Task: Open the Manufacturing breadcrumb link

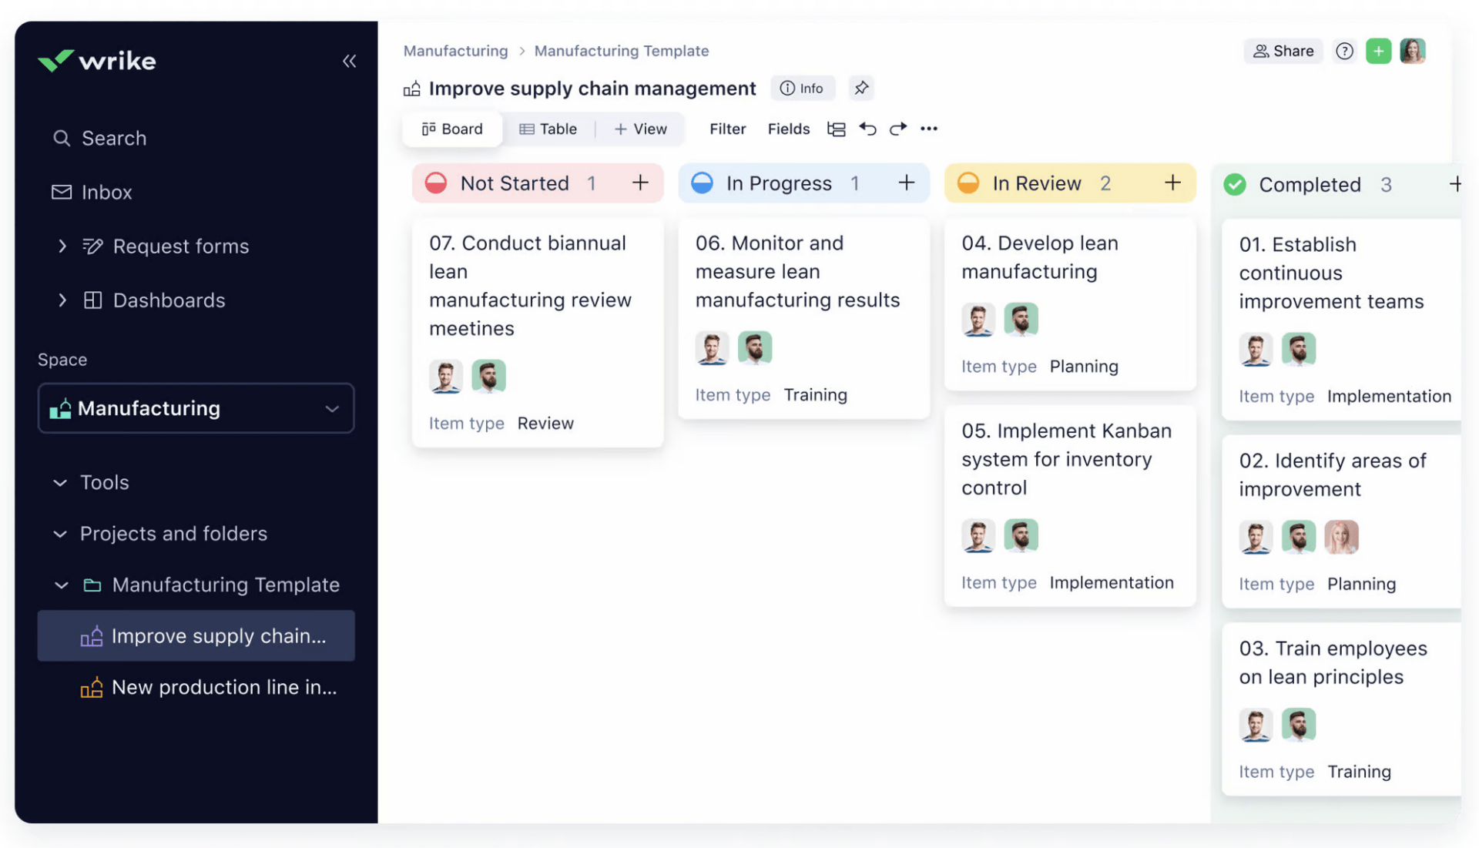Action: (455, 51)
